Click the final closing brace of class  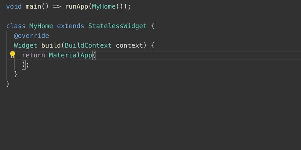click(8, 84)
